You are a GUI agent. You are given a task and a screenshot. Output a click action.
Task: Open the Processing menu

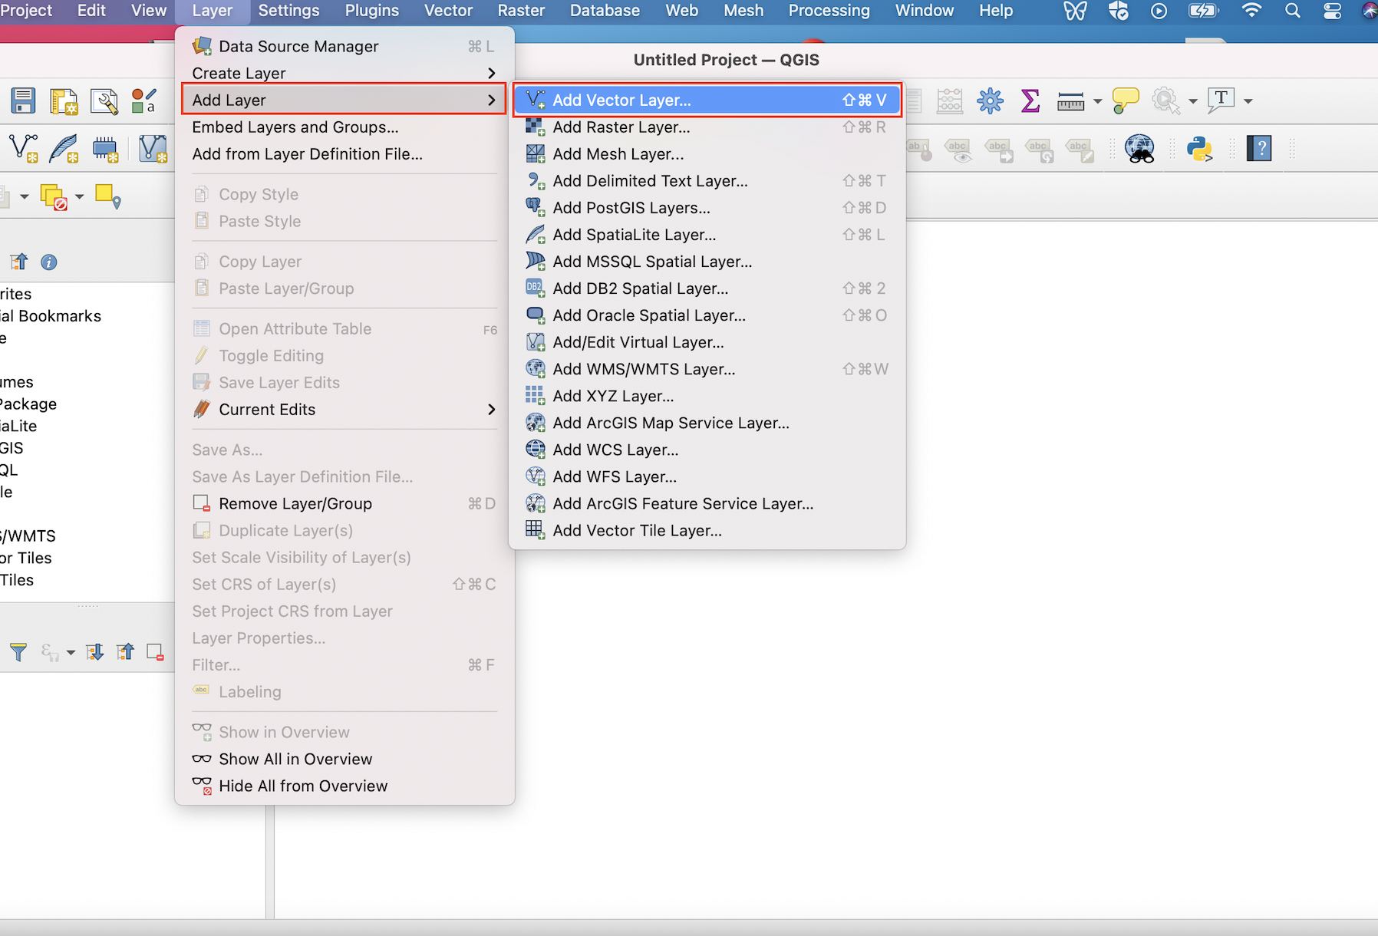(x=829, y=11)
